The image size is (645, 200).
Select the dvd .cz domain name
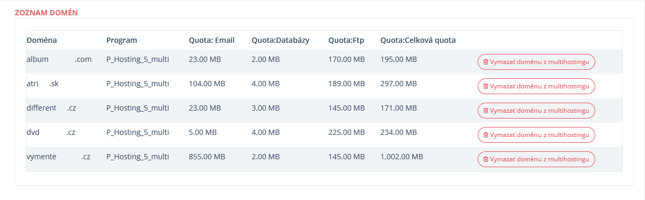click(51, 132)
